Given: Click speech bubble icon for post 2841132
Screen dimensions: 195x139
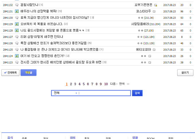Looking at the screenshot, I should 17,5.
